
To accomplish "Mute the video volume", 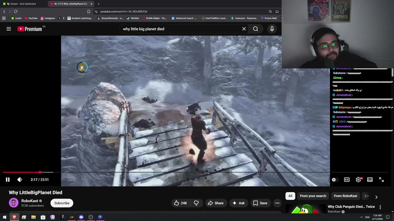I will [20, 180].
